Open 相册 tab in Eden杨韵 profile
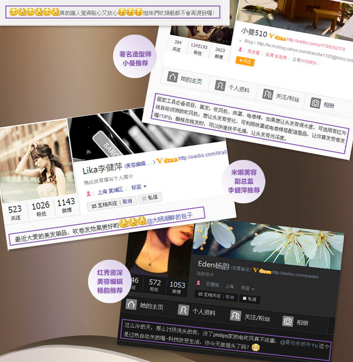The width and height of the screenshot is (353, 362). coord(303,322)
